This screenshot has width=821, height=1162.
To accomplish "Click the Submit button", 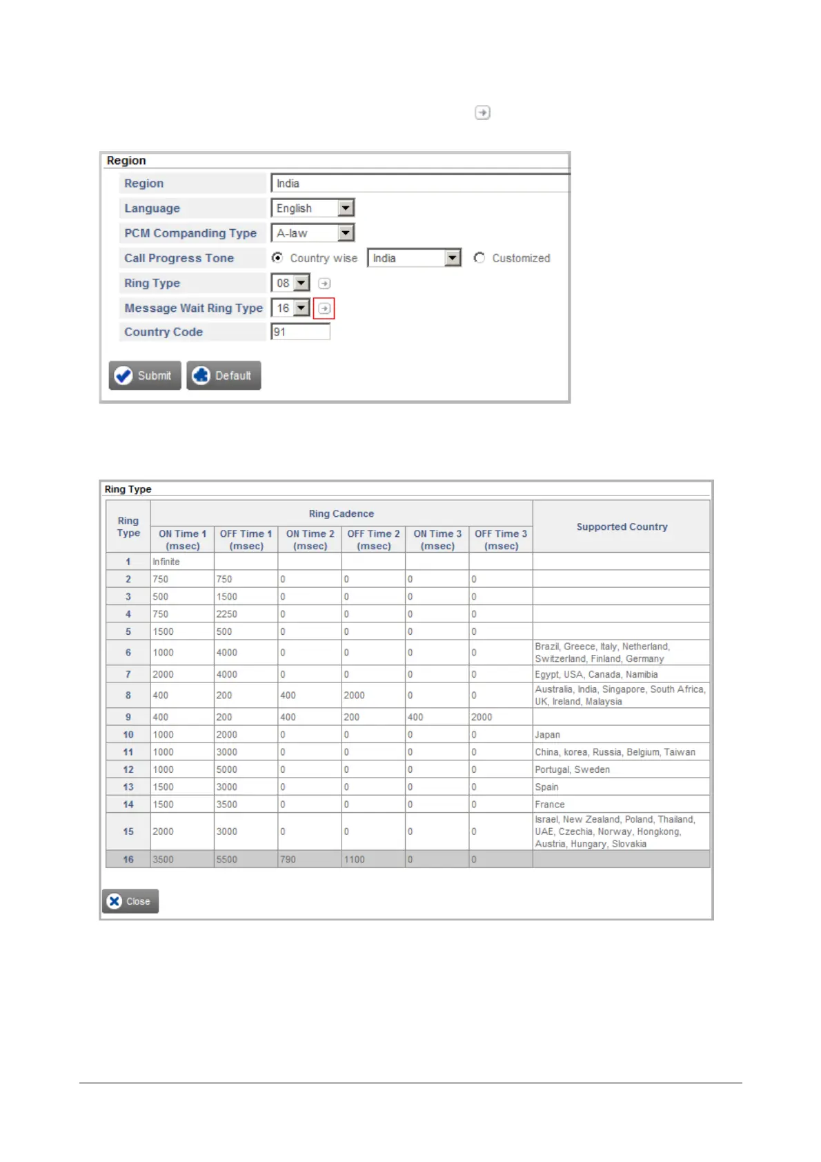I will pyautogui.click(x=145, y=375).
